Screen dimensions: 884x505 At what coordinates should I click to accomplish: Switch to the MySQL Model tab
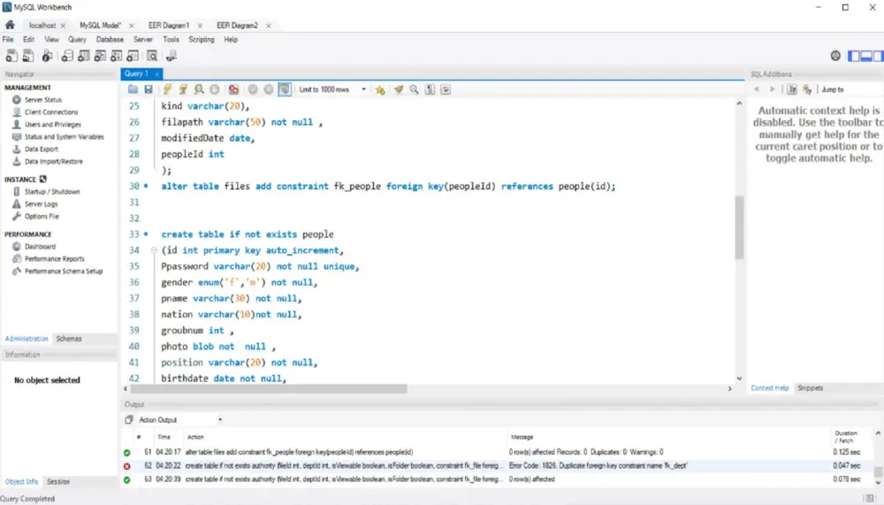coord(101,26)
